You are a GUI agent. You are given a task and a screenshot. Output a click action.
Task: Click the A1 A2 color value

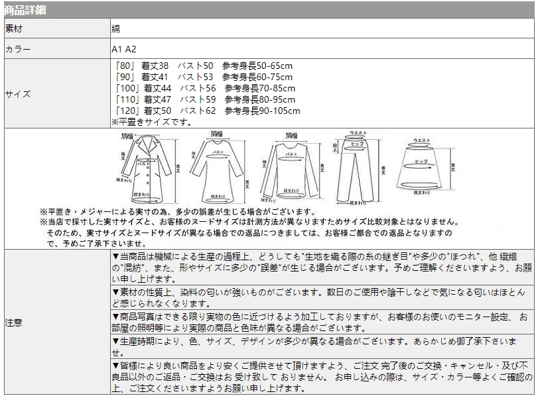pyautogui.click(x=124, y=50)
